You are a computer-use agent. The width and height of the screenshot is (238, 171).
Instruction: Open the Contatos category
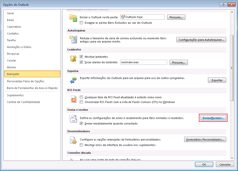[x=32, y=33]
